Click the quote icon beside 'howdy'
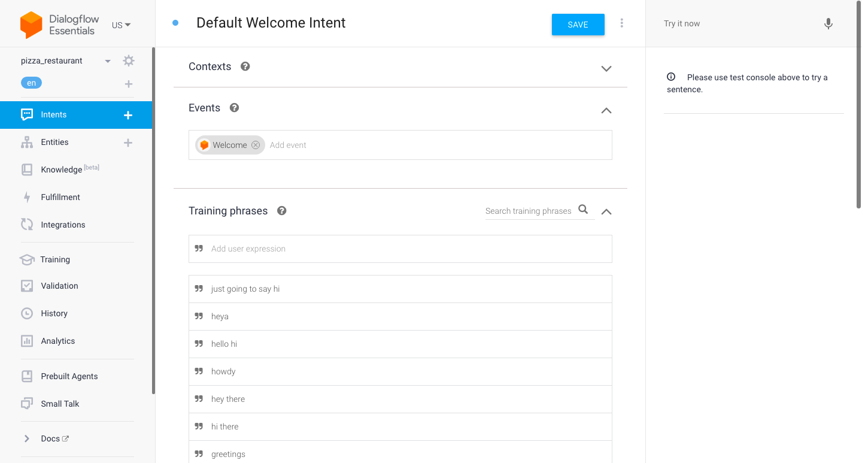Screen dimensions: 862x463 point(199,371)
